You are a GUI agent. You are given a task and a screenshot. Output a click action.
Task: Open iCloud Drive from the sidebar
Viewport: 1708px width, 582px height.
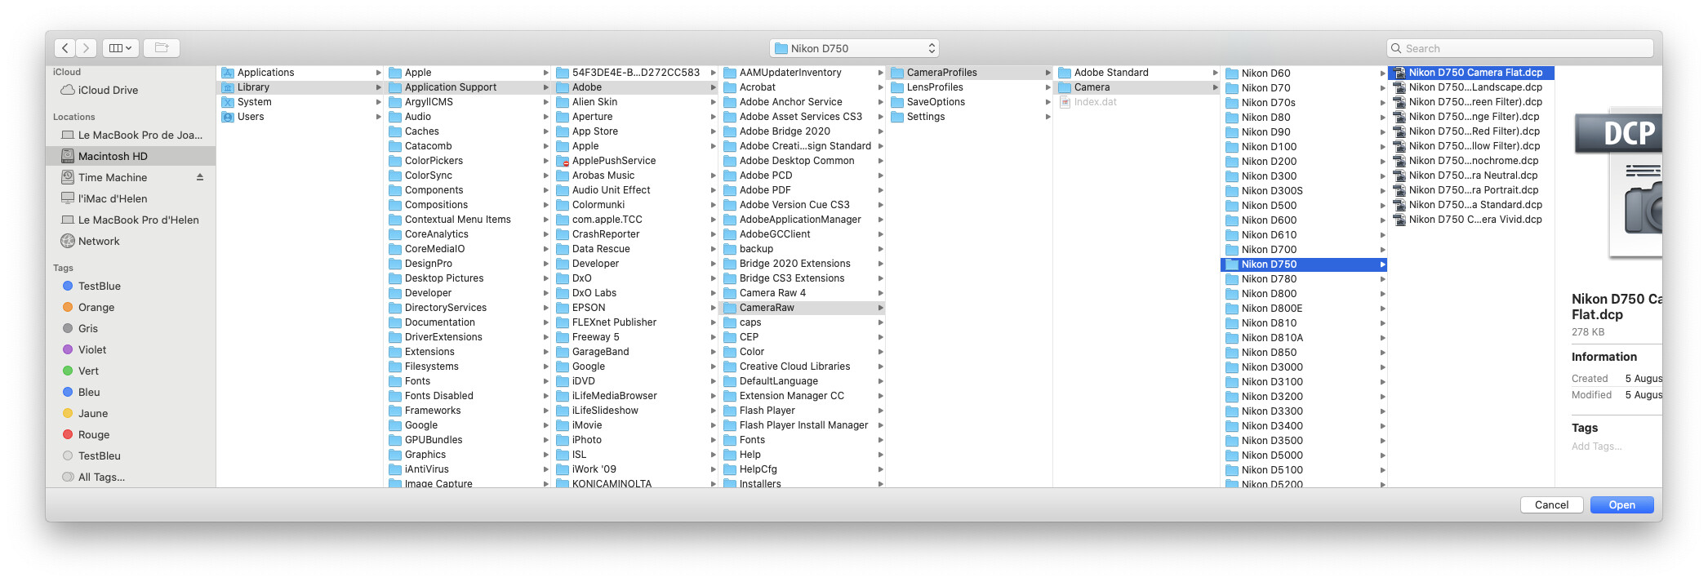click(108, 91)
